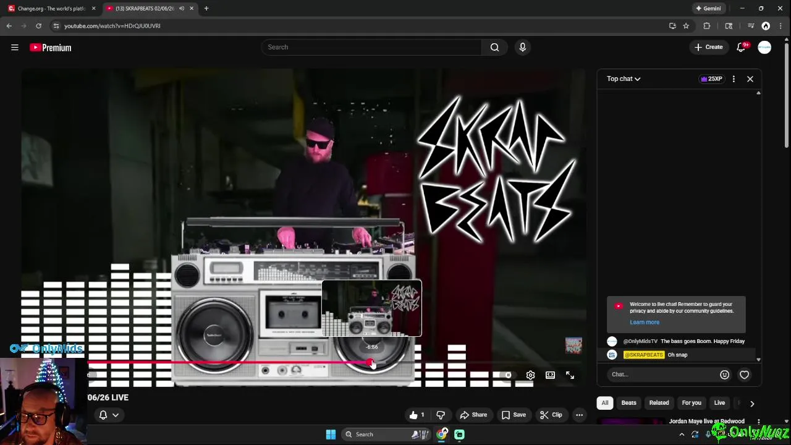Share the video
Viewport: 791px width, 445px height.
(473, 415)
